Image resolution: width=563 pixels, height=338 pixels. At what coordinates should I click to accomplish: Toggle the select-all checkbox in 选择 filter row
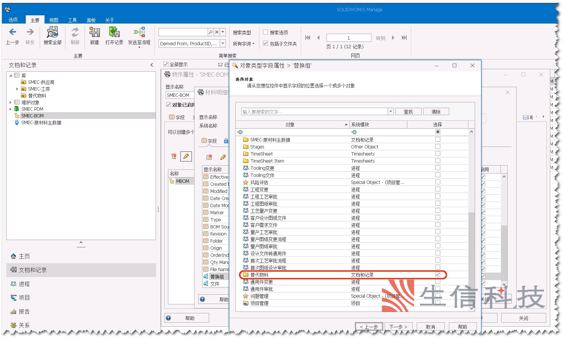tap(438, 132)
